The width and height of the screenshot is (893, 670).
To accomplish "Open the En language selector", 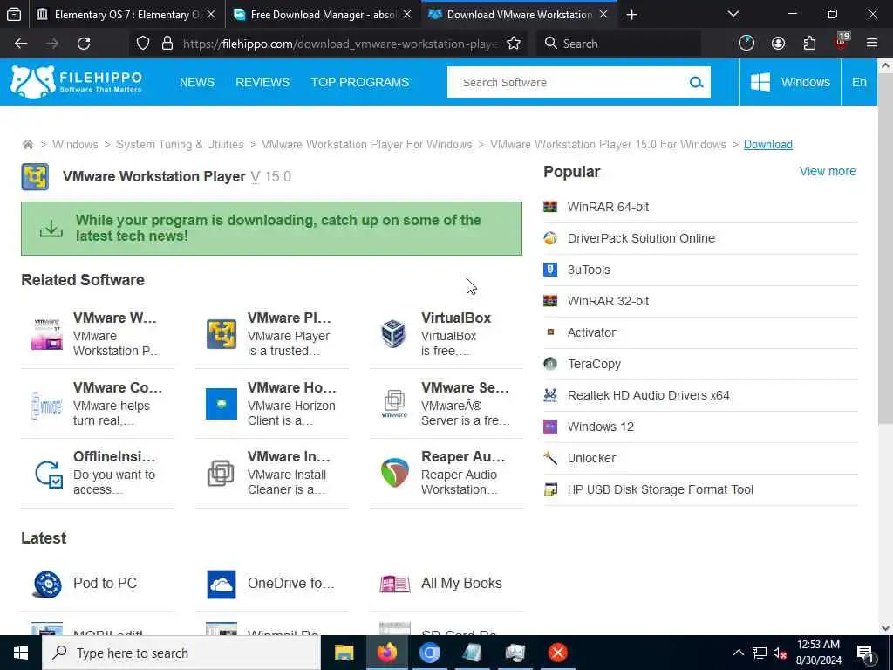I will (859, 82).
